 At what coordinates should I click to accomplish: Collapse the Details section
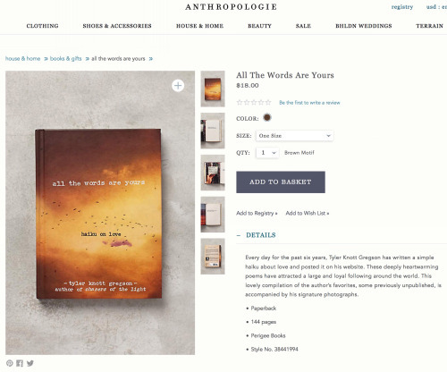click(x=256, y=235)
